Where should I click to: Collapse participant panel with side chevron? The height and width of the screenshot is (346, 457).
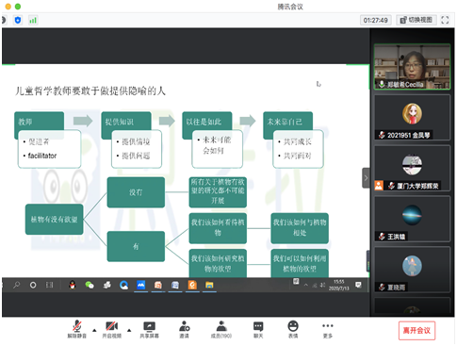point(366,178)
